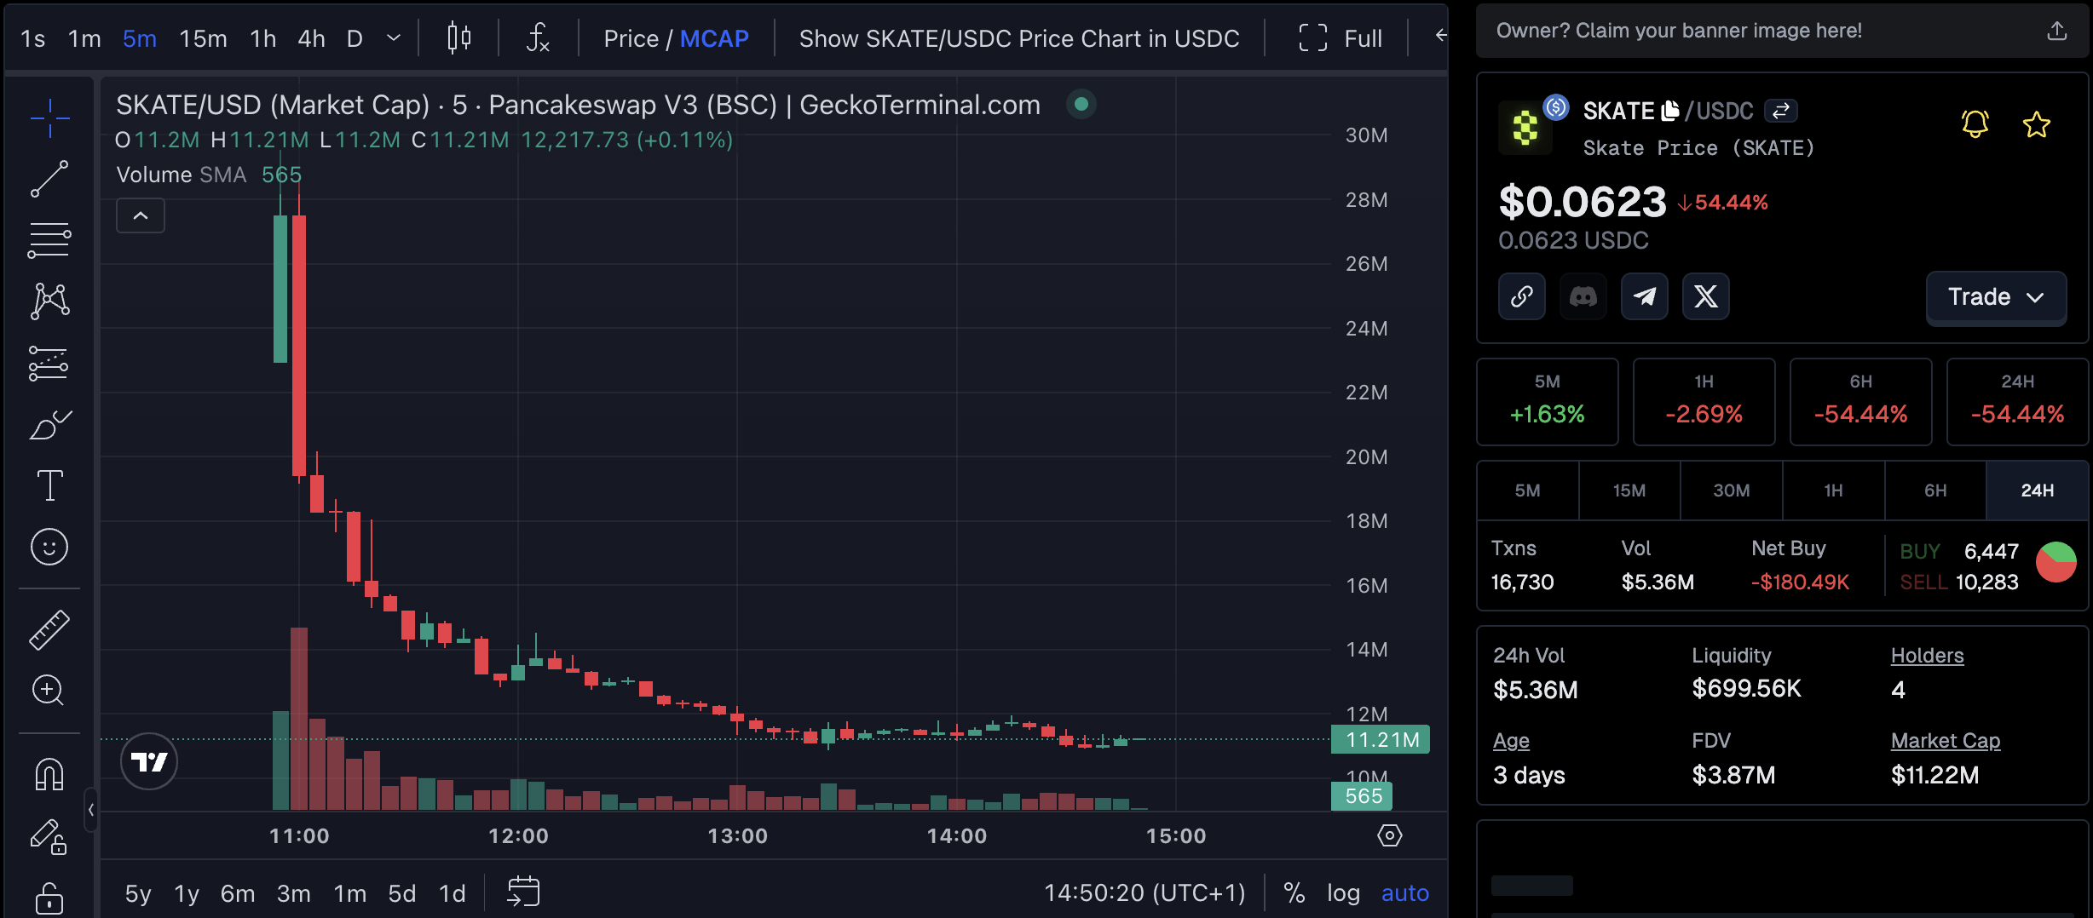Open the indicators fx menu
The image size is (2093, 918).
click(x=536, y=37)
